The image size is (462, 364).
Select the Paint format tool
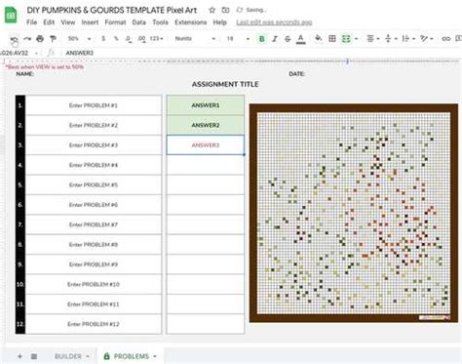[53, 39]
